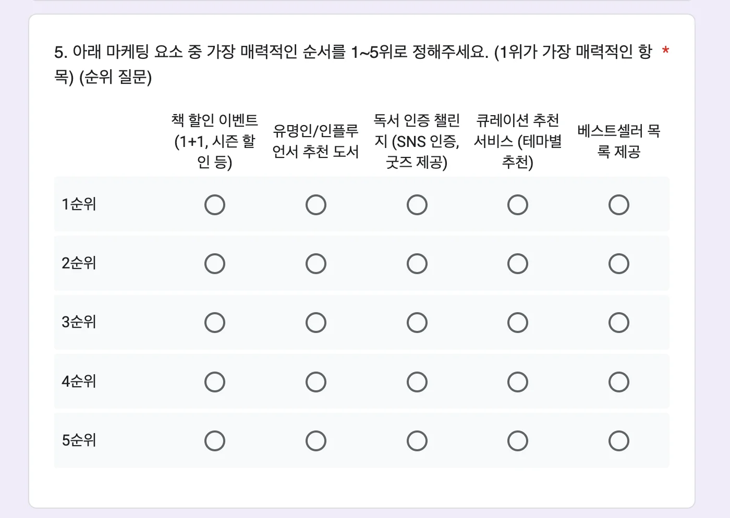Rank 책 할인 이벤트 as 5순위

[214, 440]
